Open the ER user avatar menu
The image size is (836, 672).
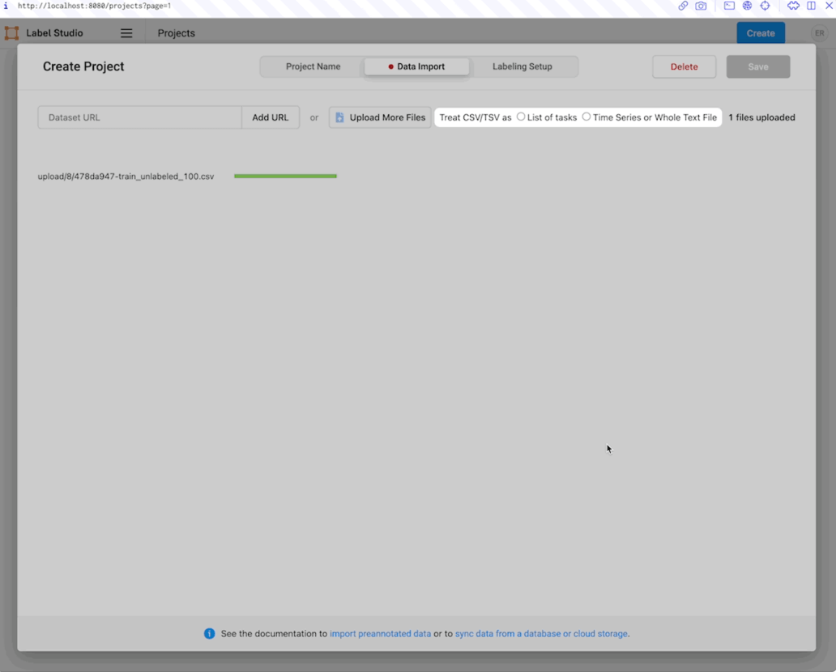(x=819, y=33)
